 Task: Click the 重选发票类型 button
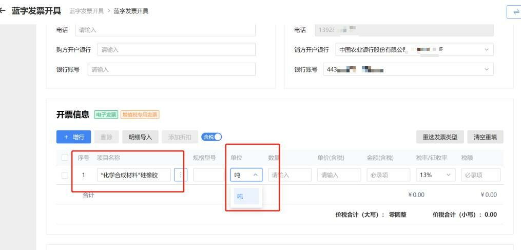[439, 137]
